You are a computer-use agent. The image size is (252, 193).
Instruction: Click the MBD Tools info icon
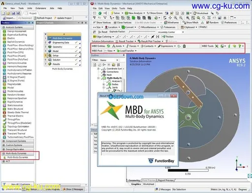[229, 46]
